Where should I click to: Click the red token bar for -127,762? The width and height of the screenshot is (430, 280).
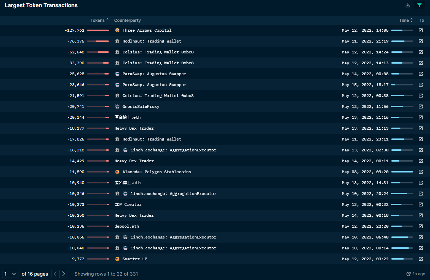(x=98, y=30)
